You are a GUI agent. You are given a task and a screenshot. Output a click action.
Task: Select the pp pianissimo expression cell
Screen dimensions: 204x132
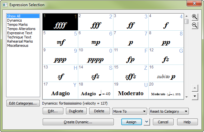[x=166, y=39]
